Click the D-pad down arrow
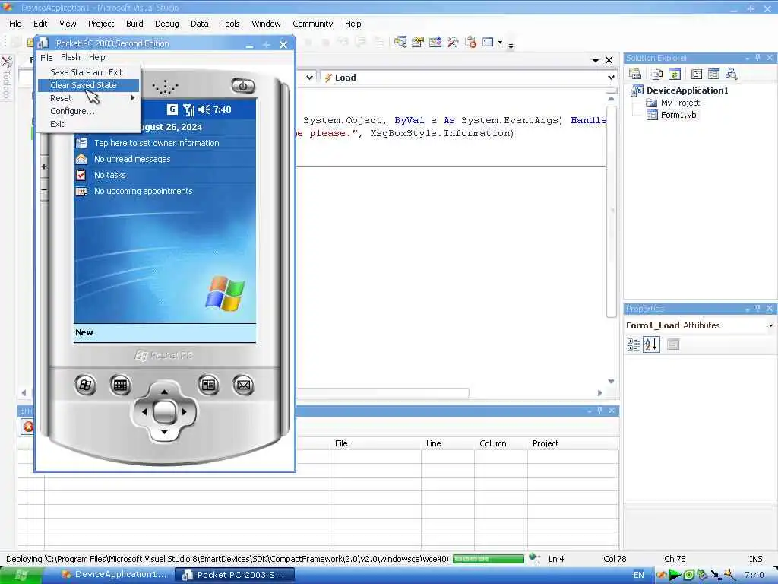 (x=164, y=432)
